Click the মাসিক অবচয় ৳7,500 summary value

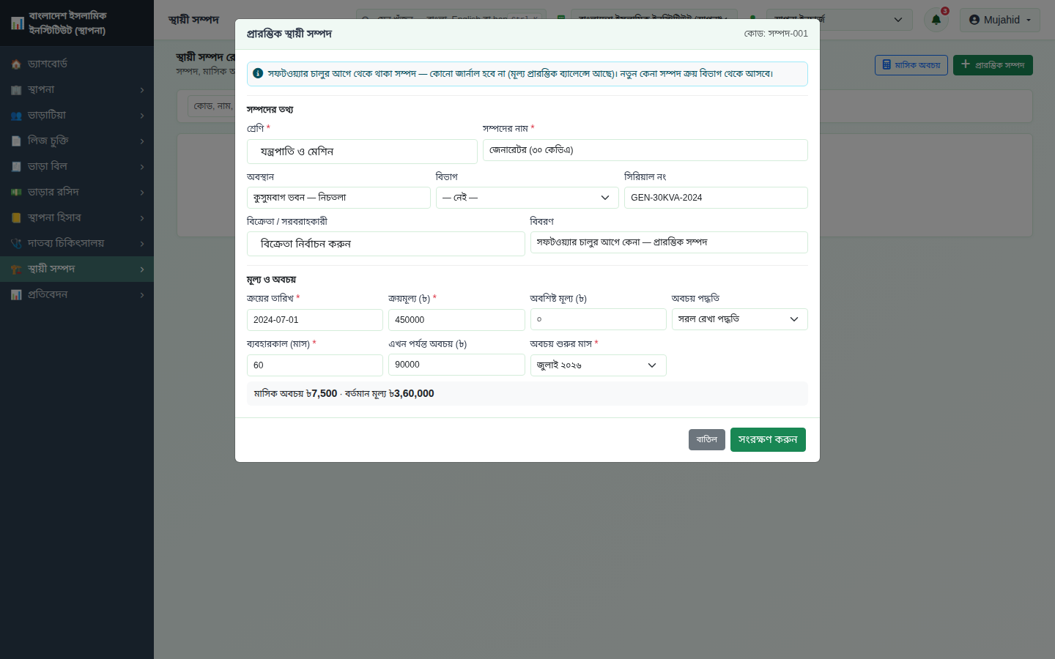[x=295, y=393]
